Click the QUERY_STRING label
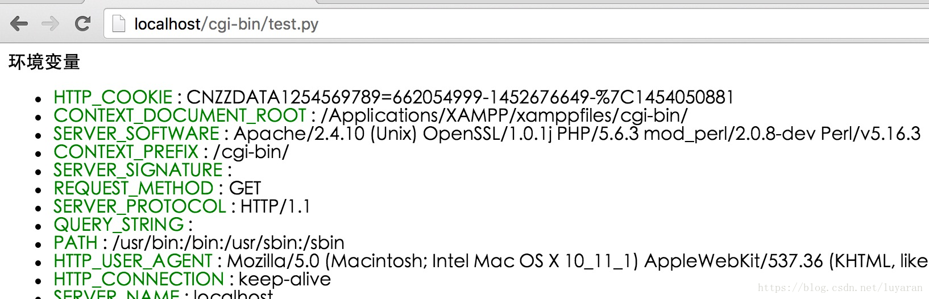929x299 pixels. [x=119, y=225]
